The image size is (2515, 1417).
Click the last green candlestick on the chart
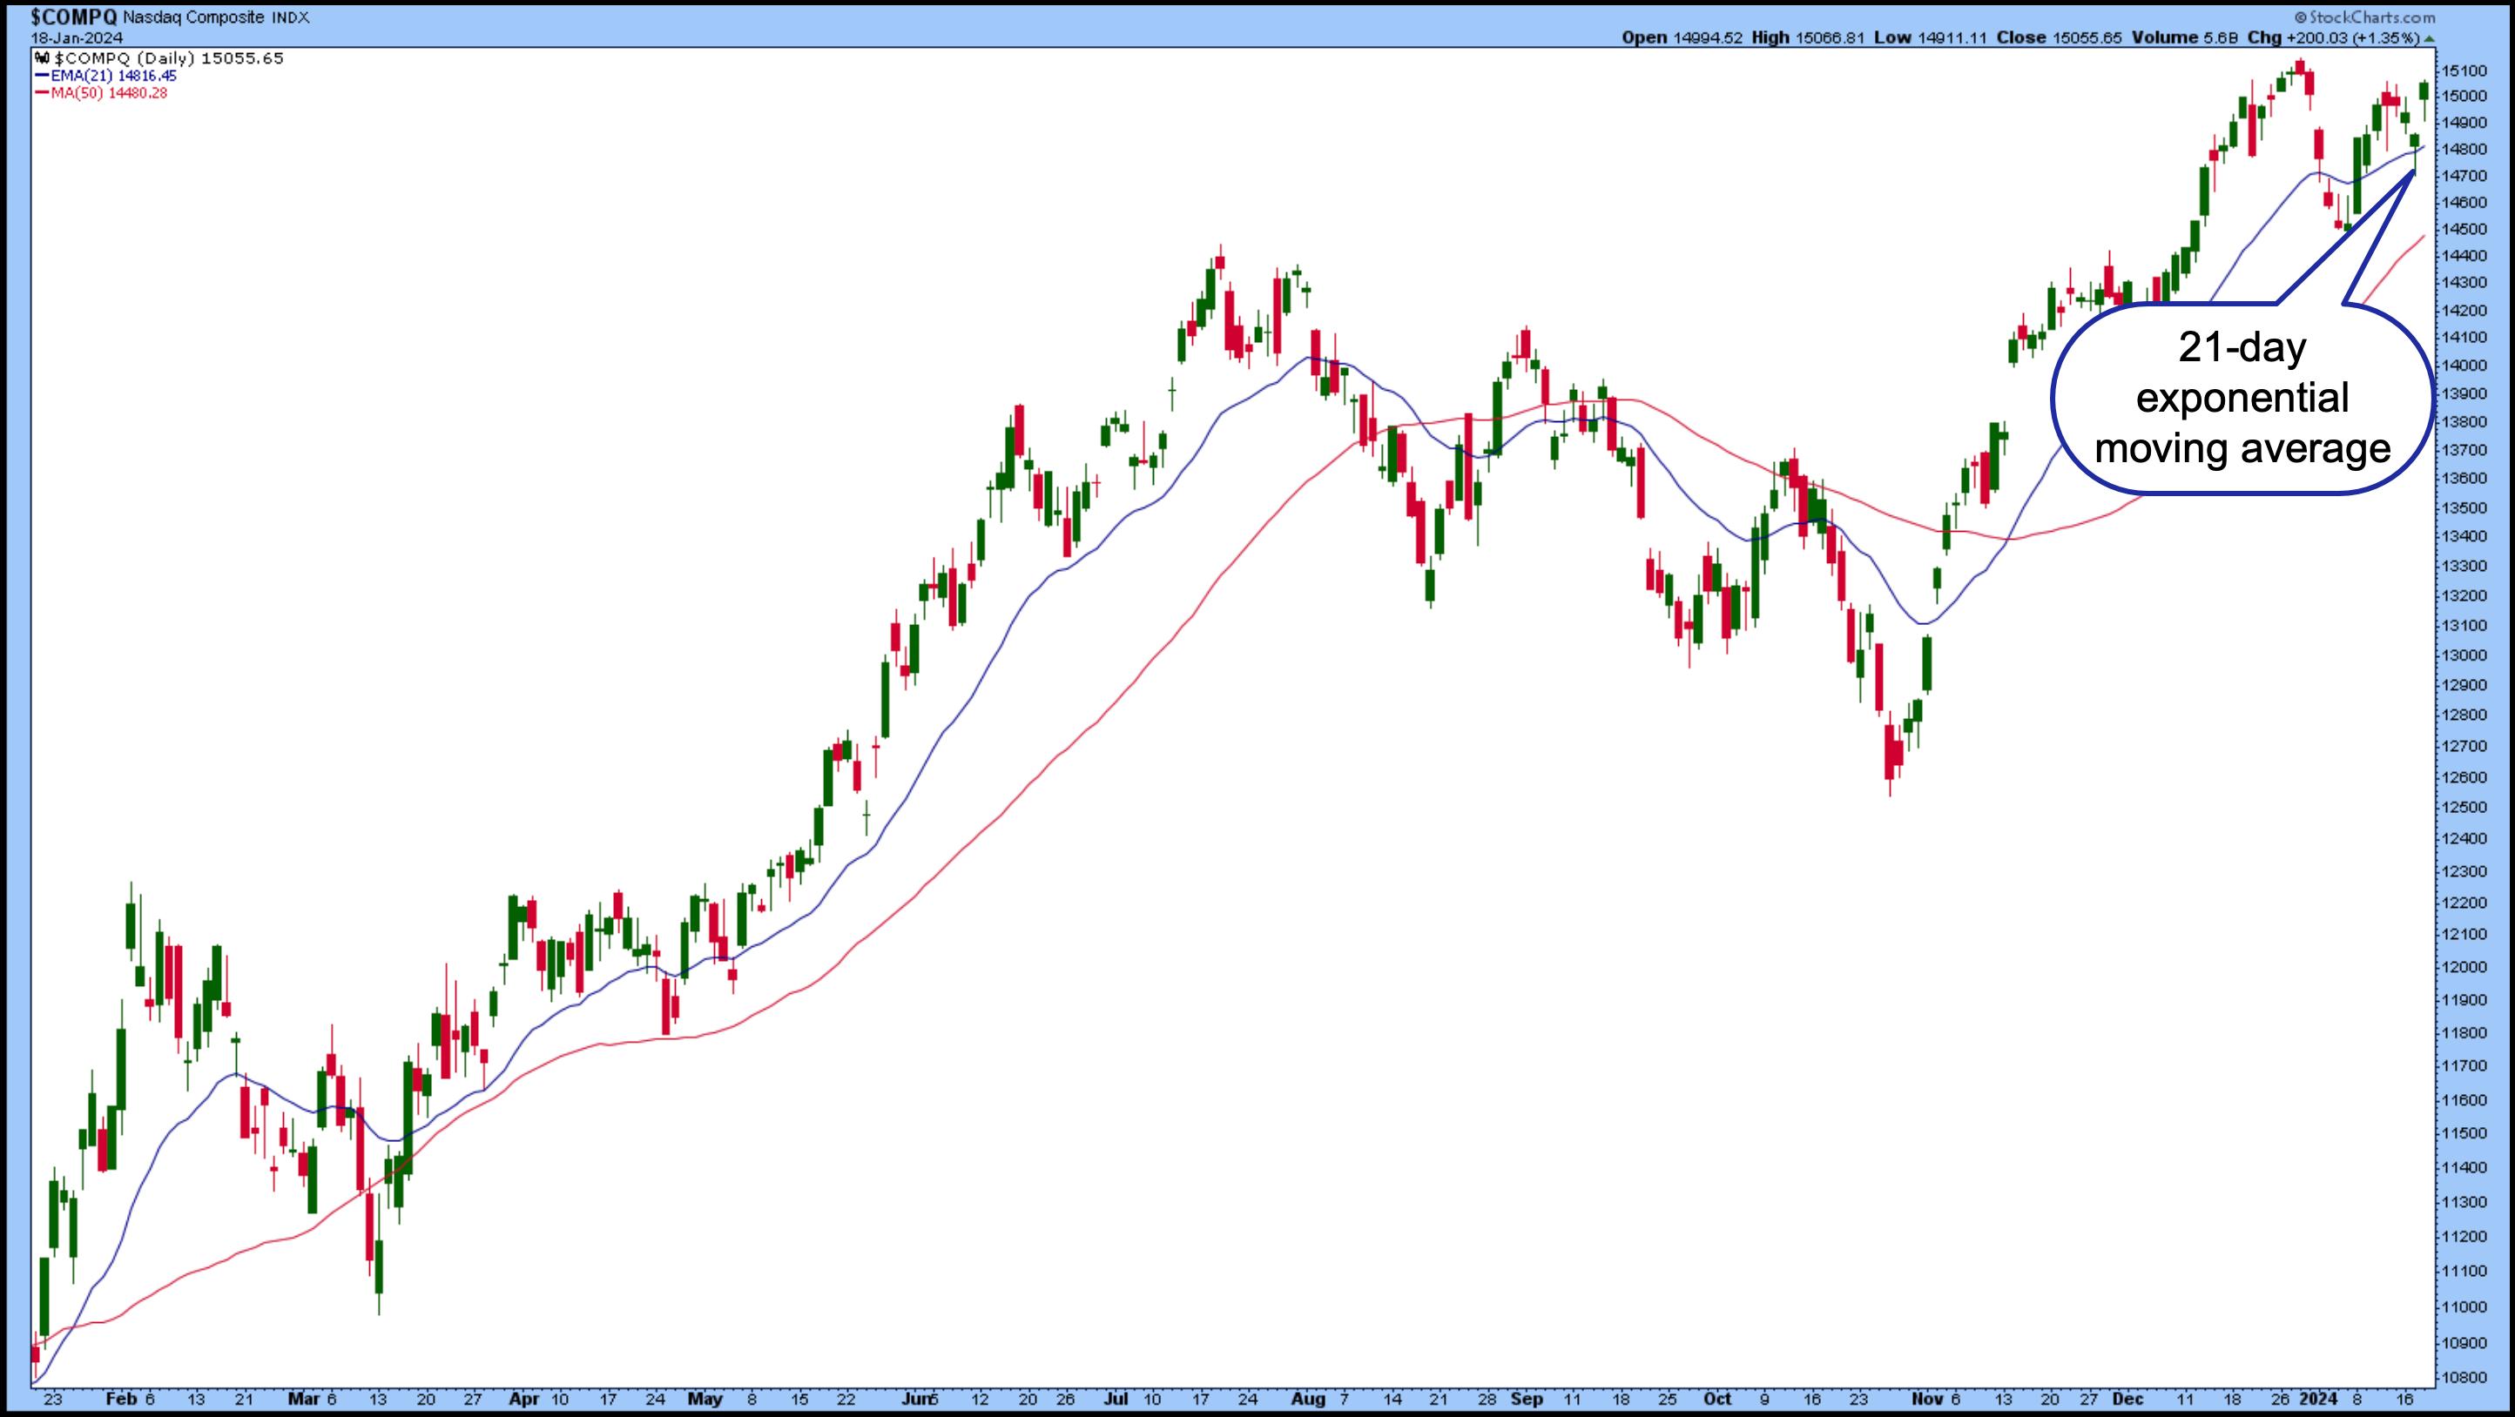(2424, 91)
